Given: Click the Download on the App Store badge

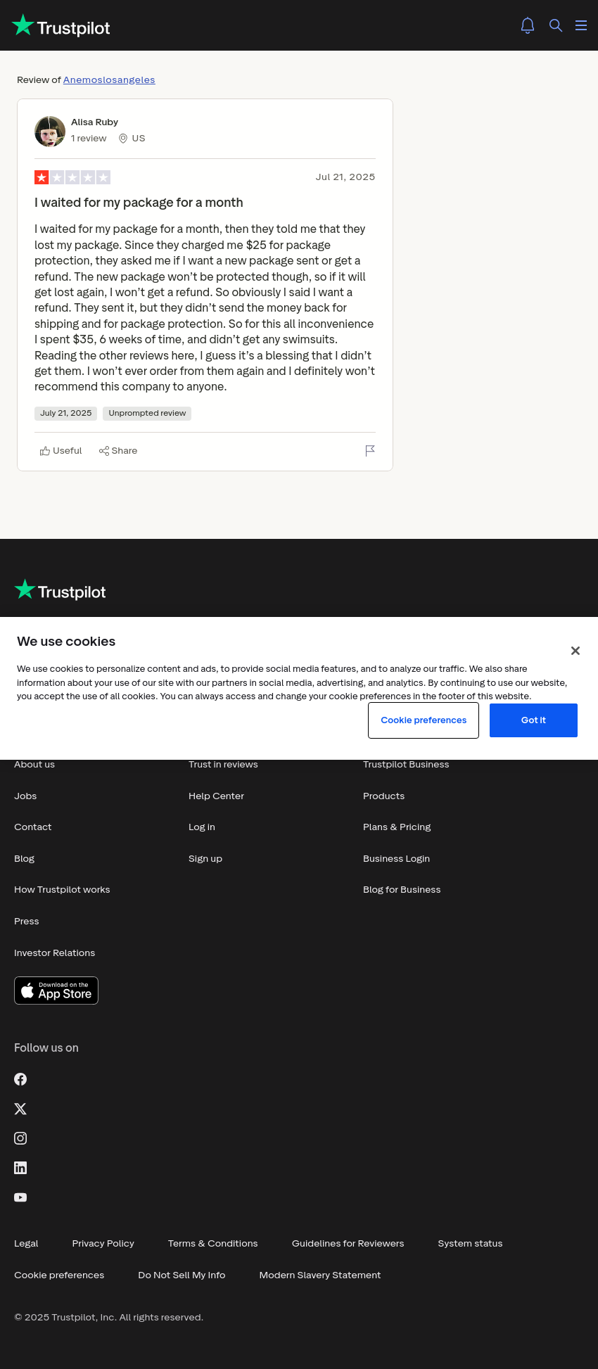Looking at the screenshot, I should [x=56, y=991].
